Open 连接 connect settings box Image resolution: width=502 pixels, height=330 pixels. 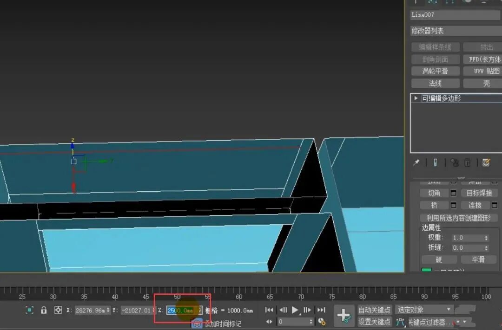click(x=495, y=205)
